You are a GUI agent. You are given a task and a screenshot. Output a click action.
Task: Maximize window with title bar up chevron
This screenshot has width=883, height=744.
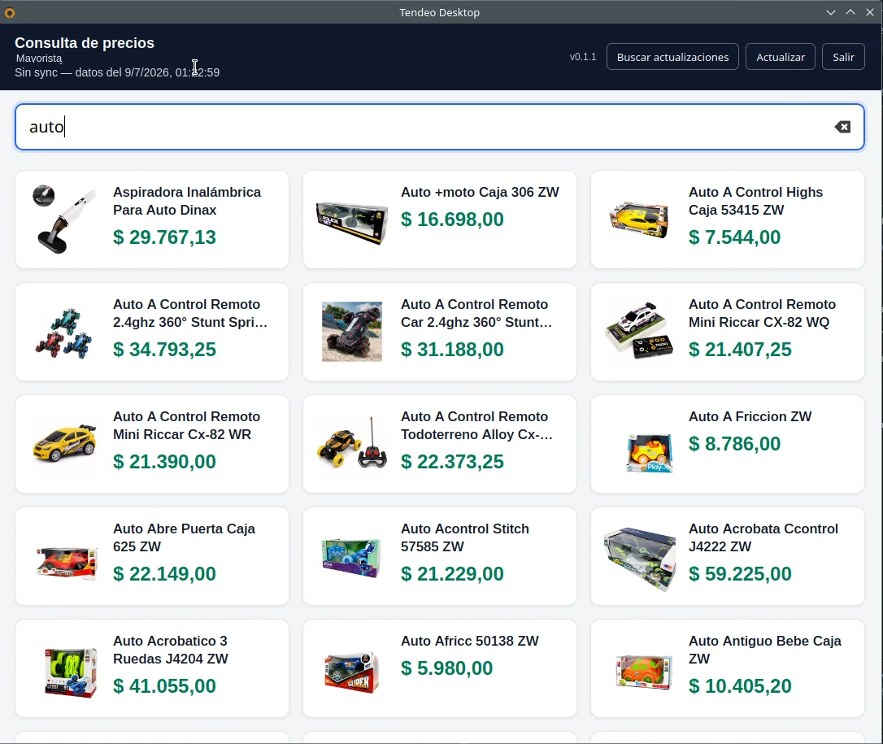850,12
